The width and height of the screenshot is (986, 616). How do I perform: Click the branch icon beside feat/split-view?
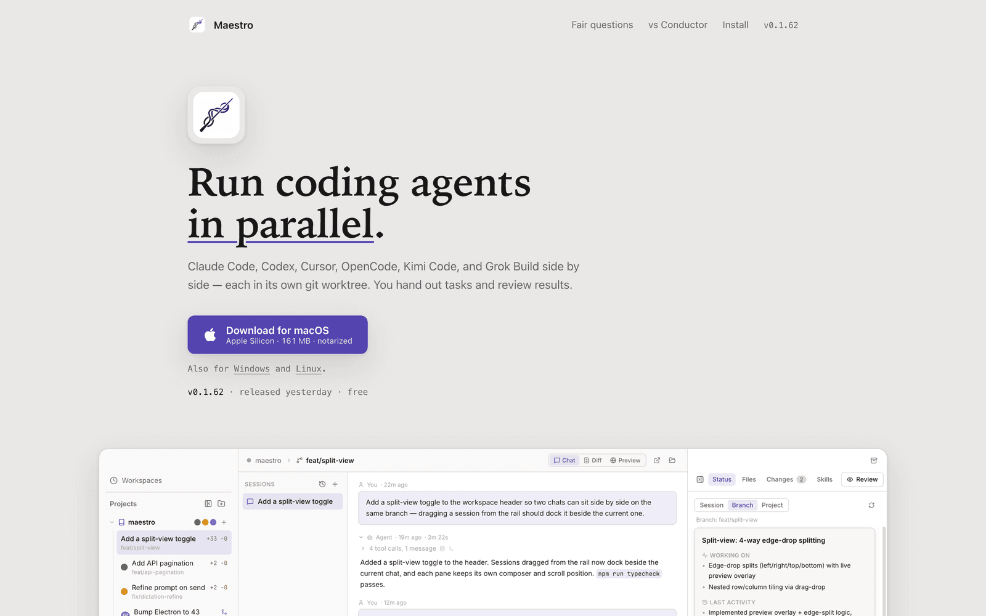299,461
